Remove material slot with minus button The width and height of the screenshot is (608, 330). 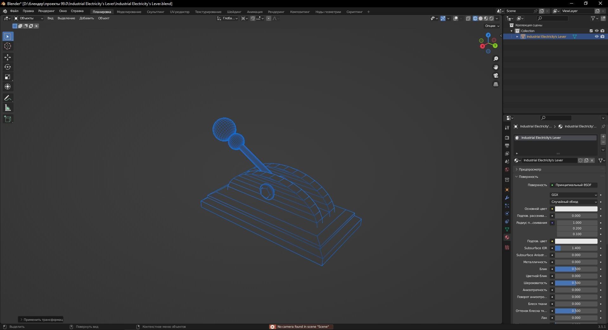tap(603, 142)
